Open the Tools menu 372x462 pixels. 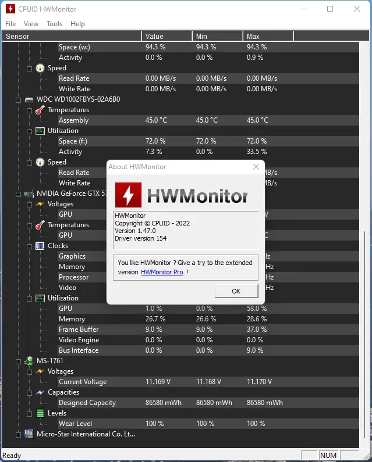(x=54, y=24)
